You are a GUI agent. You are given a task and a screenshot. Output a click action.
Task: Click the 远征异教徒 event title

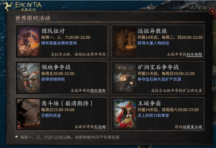(152, 31)
